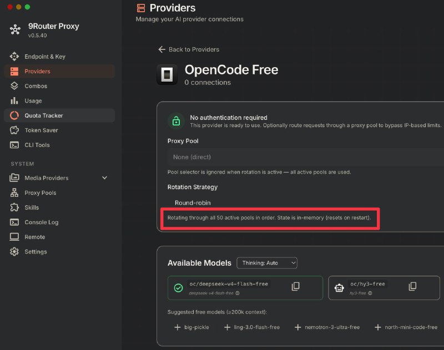The image size is (444, 350).
Task: Select the Round-robin rotation strategy
Action: pos(193,203)
